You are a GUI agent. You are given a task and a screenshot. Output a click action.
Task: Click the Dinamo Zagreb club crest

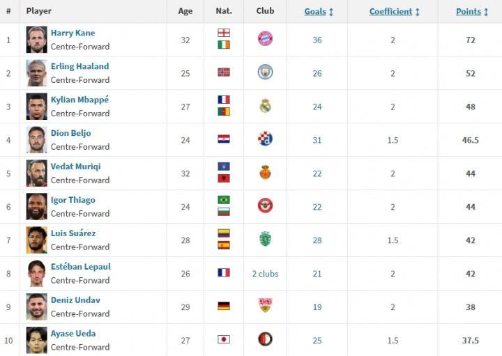(x=265, y=139)
